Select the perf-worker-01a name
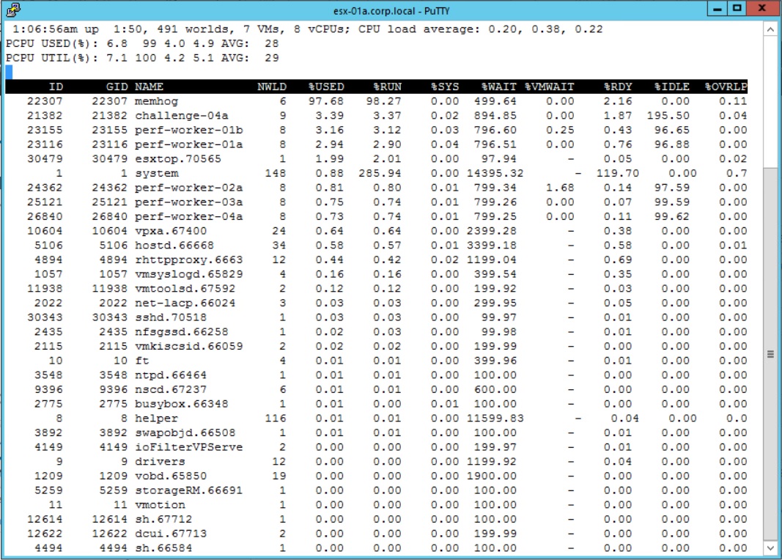This screenshot has height=560, width=782. coord(188,144)
